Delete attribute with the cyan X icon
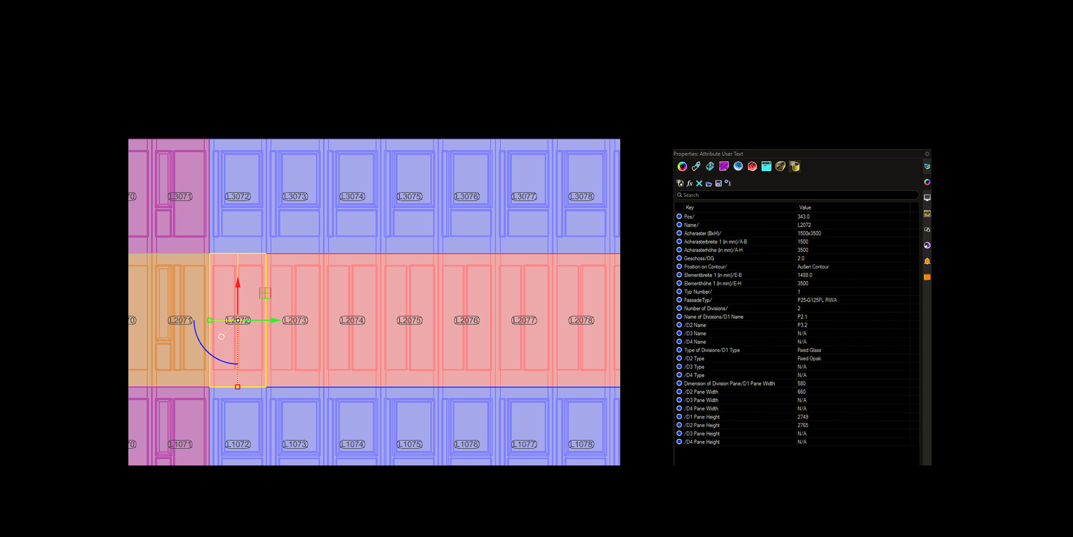 [699, 183]
